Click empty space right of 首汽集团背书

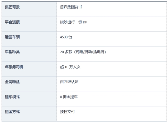point(124,7)
